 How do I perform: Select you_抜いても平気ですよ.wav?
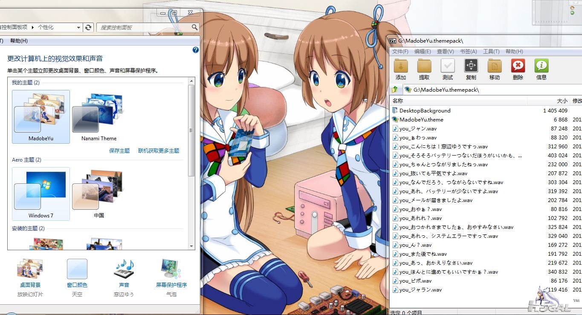pyautogui.click(x=430, y=173)
